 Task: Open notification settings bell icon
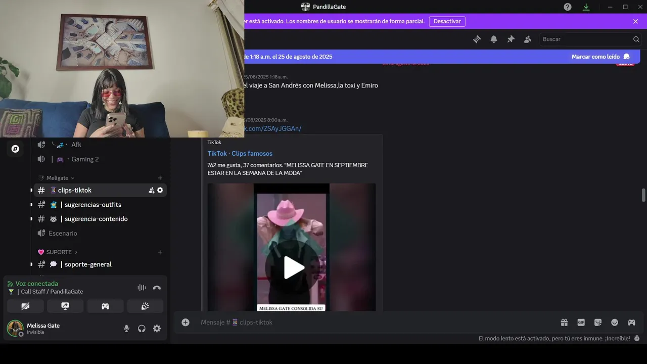pos(494,39)
